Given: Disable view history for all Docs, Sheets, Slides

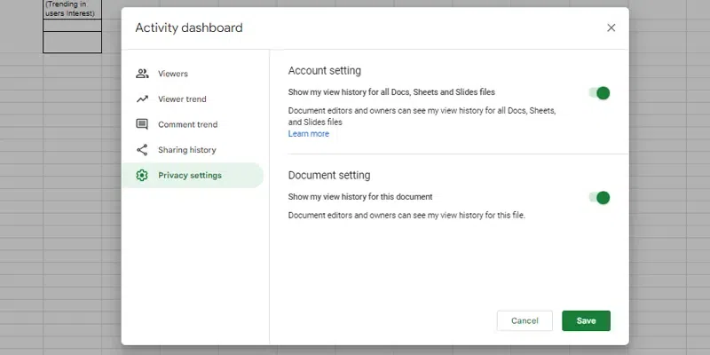Looking at the screenshot, I should pos(600,92).
